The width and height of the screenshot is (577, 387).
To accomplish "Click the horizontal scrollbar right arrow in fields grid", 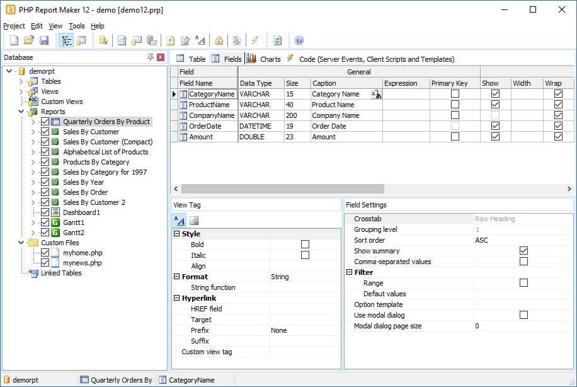I will coord(569,188).
